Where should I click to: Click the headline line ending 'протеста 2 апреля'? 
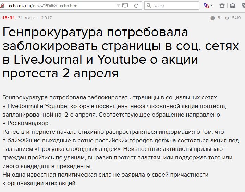(61, 73)
